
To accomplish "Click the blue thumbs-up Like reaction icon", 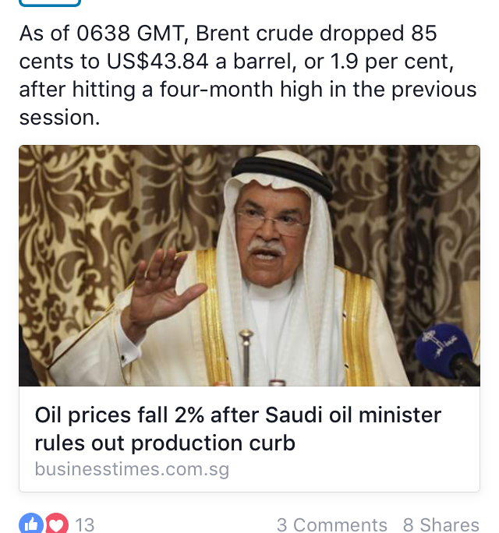I will (31, 524).
